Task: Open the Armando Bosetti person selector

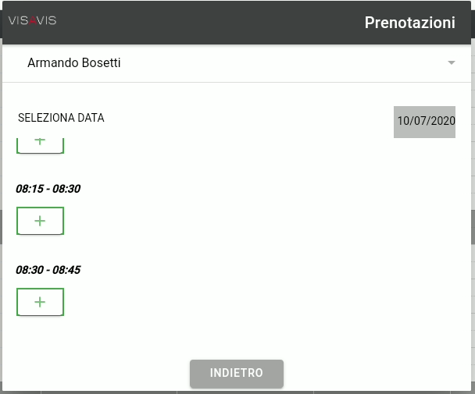Action: pos(237,63)
